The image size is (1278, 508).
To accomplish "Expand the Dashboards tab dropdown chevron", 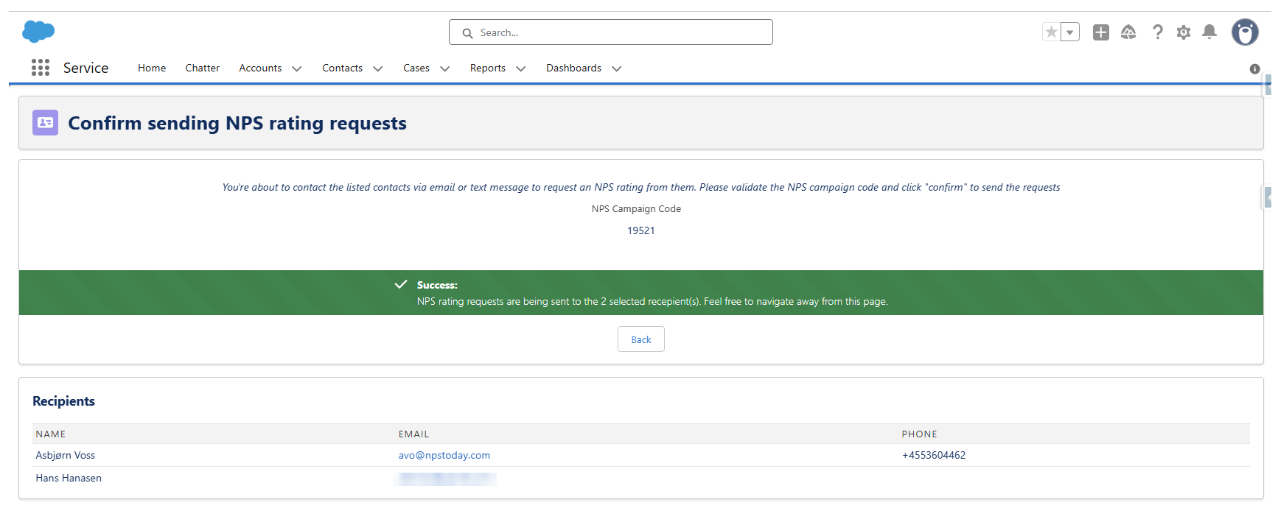I will point(617,68).
